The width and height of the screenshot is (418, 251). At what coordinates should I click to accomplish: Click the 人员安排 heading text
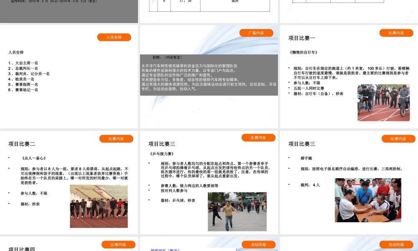[x=16, y=52]
